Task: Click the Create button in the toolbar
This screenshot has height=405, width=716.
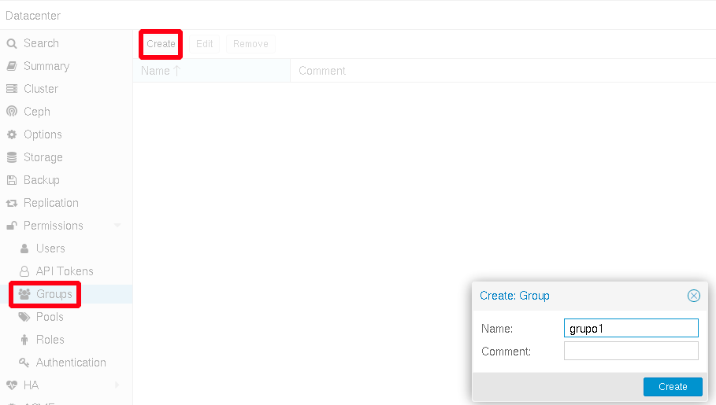Action: pos(161,44)
